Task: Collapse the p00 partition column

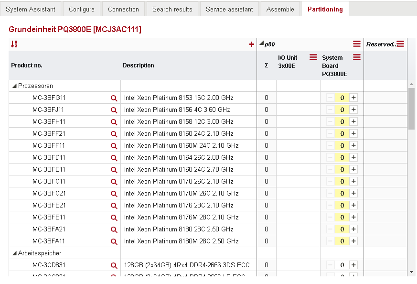Action: tap(261, 43)
